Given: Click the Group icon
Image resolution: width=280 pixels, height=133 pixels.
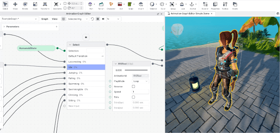Looking at the screenshot, I should coord(172,4).
